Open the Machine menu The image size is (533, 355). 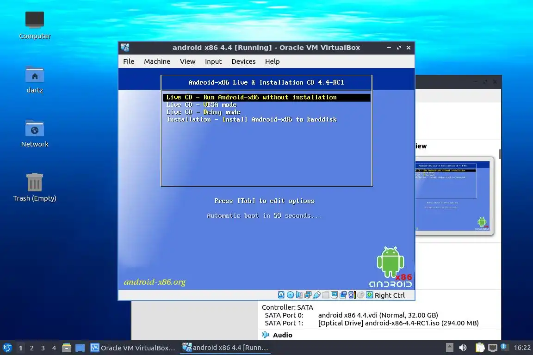tap(157, 61)
